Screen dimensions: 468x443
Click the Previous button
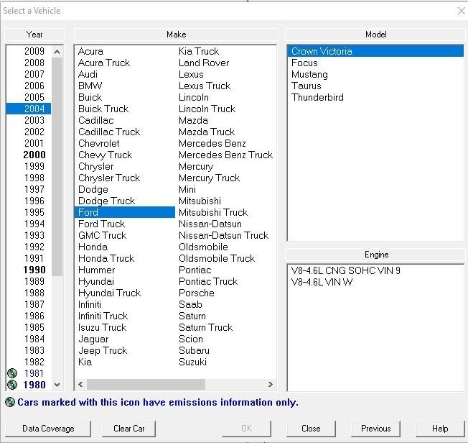click(375, 428)
